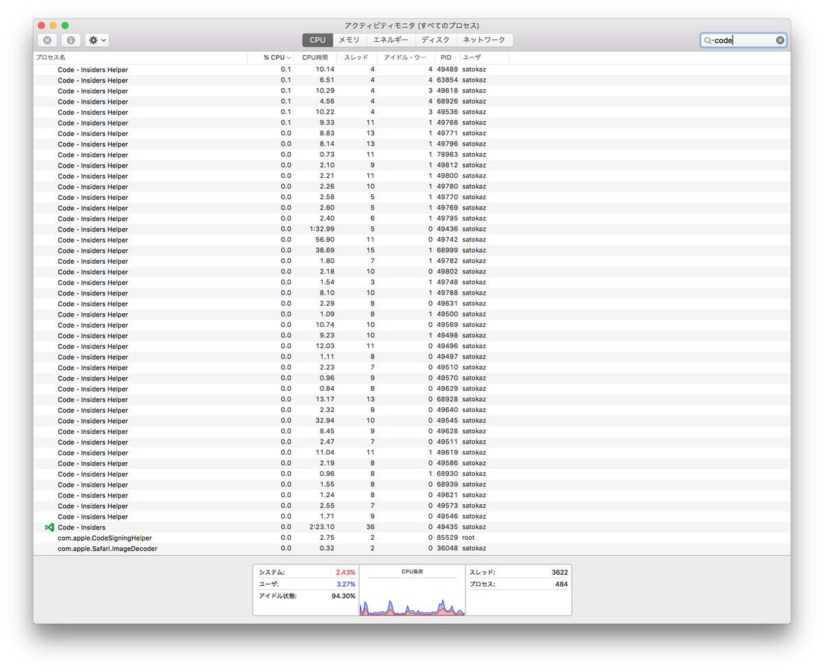824x671 pixels.
Task: Switch to the エネルギー tab
Action: [x=390, y=41]
